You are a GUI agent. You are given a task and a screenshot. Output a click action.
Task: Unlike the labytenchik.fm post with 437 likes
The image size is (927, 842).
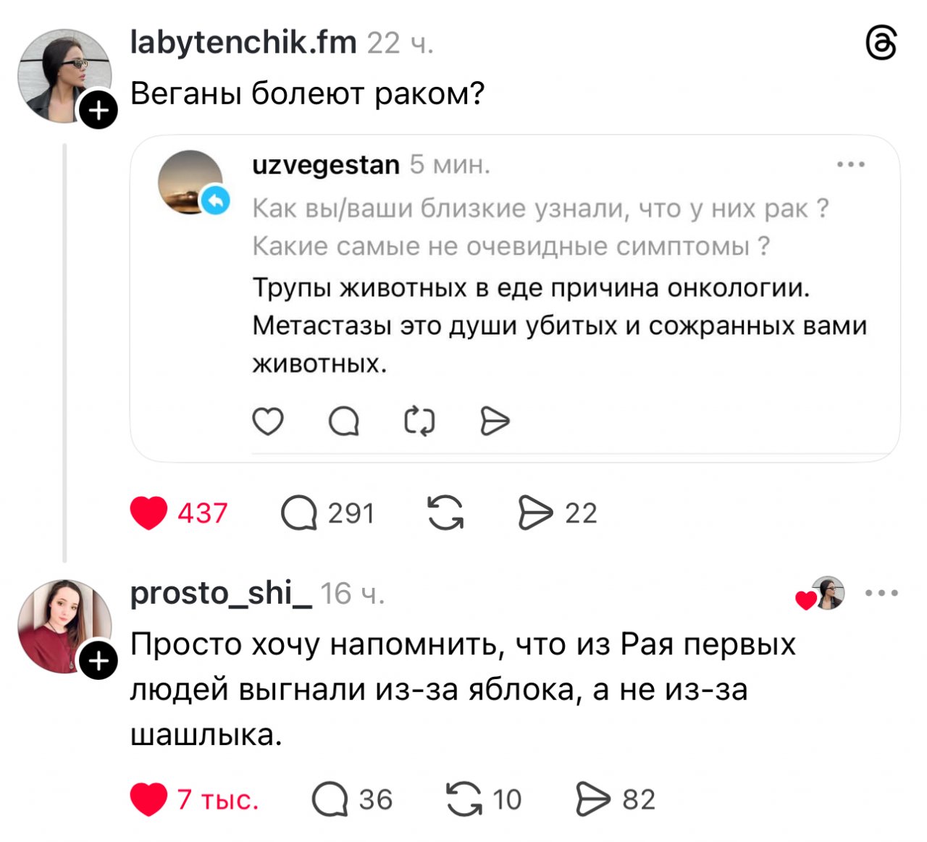point(149,513)
